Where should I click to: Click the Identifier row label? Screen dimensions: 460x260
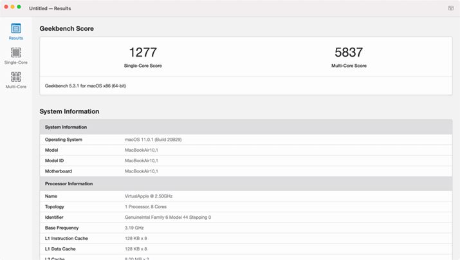click(54, 218)
